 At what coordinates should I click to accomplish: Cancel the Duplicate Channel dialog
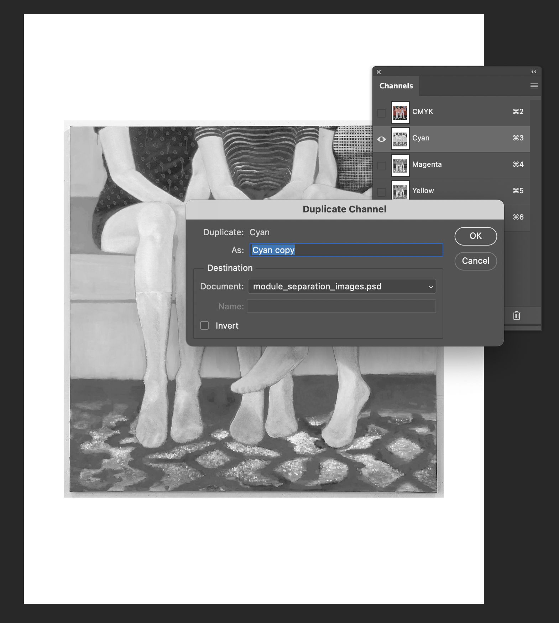476,261
